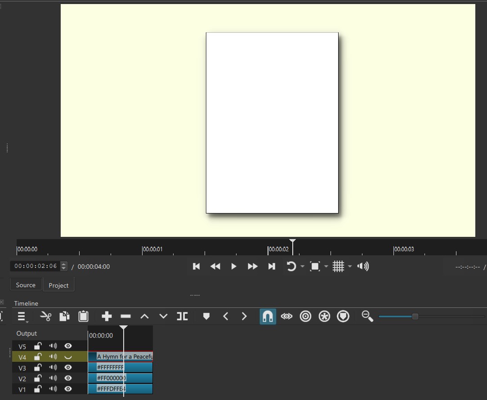Click the Paste clipboard icon
This screenshot has height=400, width=487.
[x=83, y=316]
